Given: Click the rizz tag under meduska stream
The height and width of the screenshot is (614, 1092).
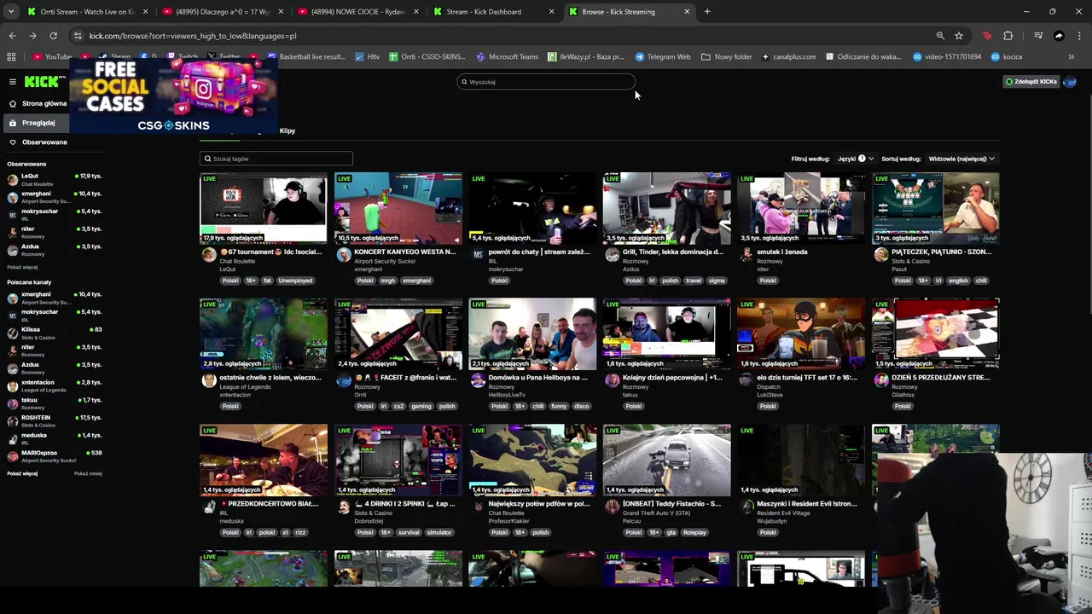Looking at the screenshot, I should (x=299, y=532).
